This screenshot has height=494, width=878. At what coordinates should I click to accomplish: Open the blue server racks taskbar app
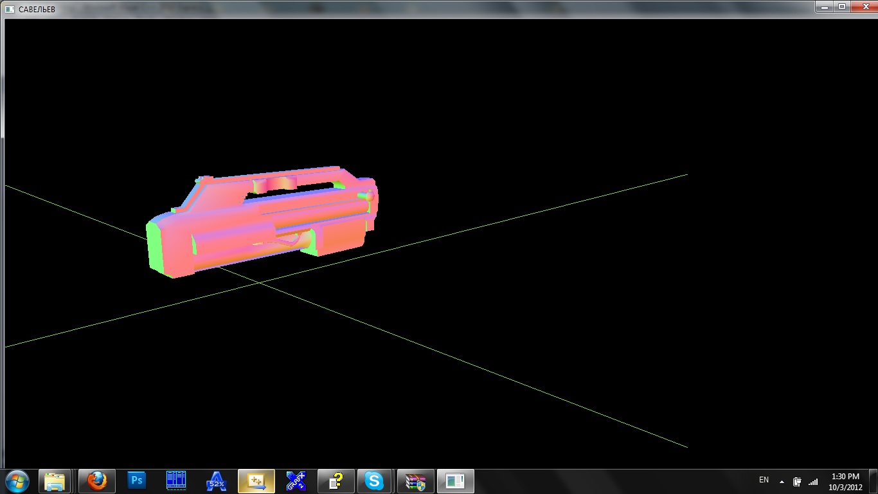(176, 481)
